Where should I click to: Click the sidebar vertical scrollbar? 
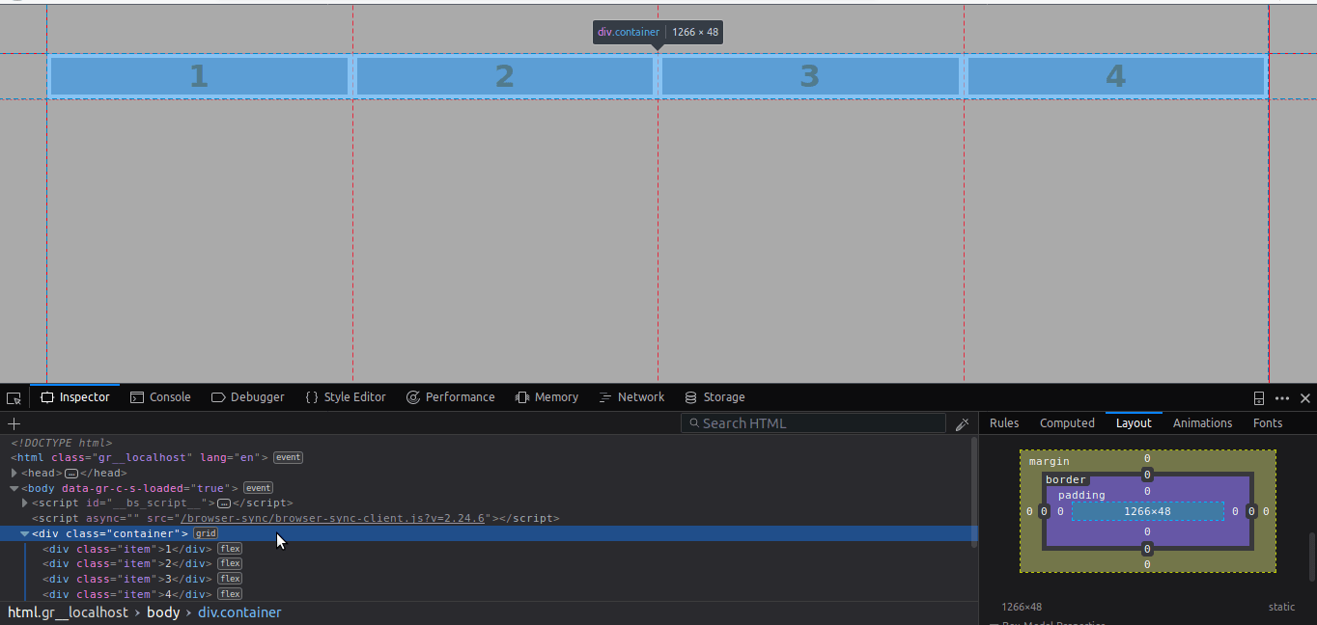click(1312, 556)
